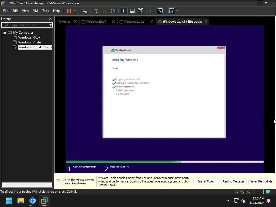
Task: Close the Windows 10to7 tab
Action: [x=113, y=22]
